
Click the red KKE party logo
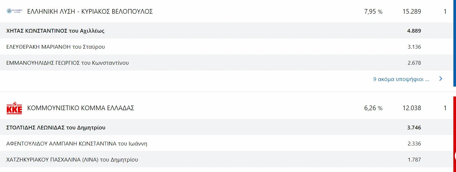click(x=14, y=108)
